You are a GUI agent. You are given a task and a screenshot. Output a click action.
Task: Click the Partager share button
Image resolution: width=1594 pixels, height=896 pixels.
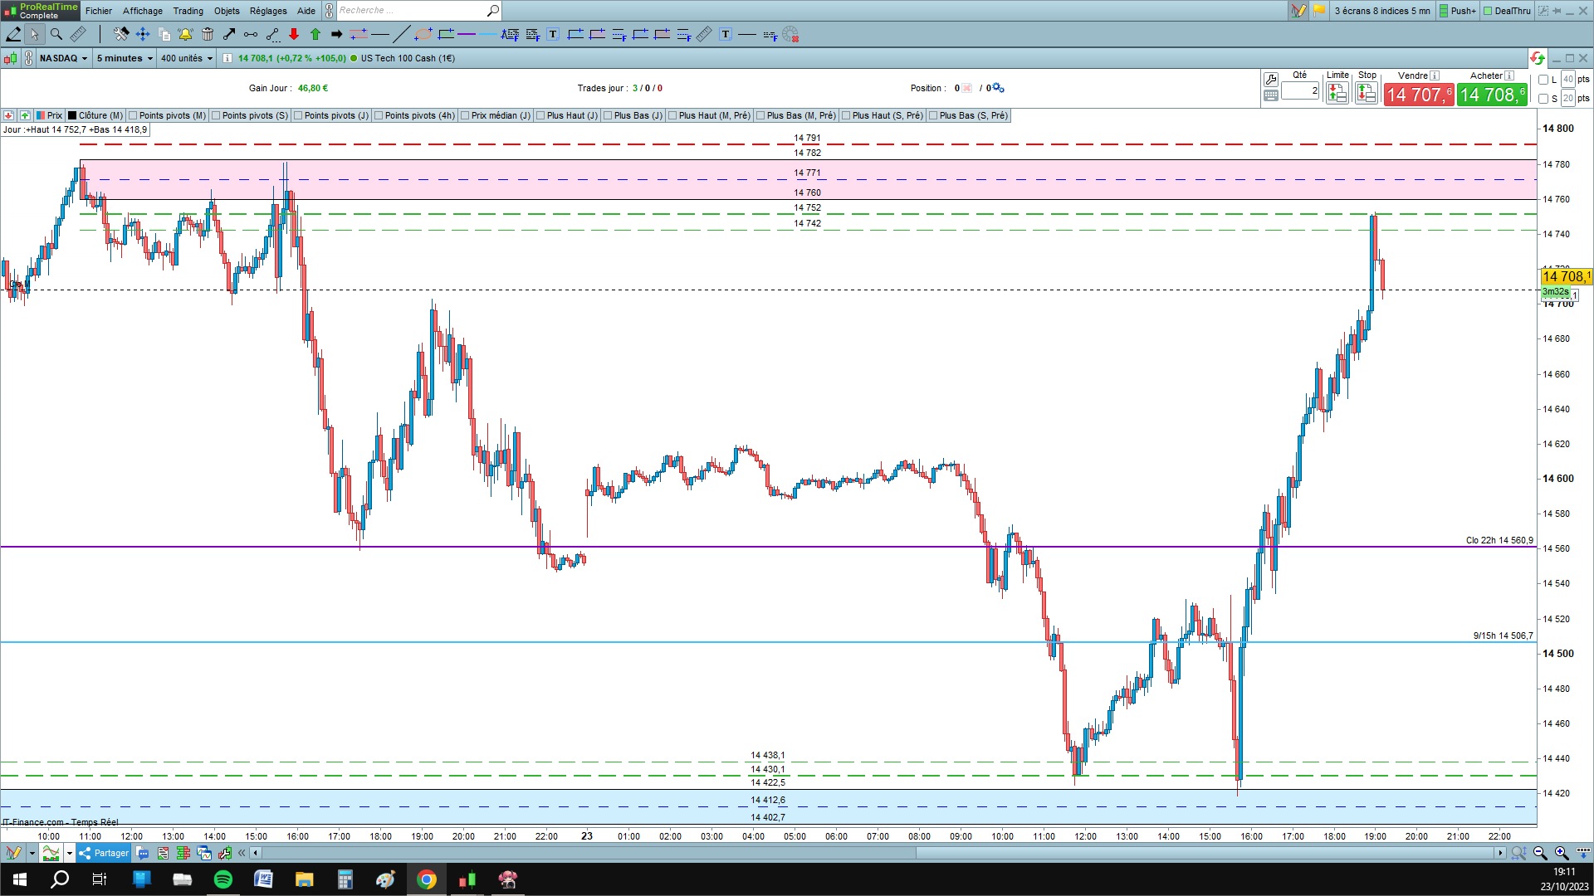click(x=104, y=853)
